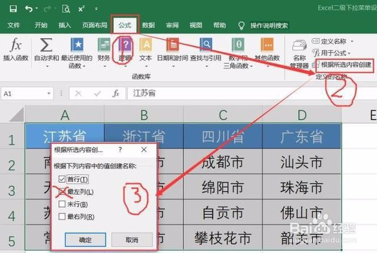This screenshot has height=253, width=377.
Task: Open the 名称管理器 icon
Action: pyautogui.click(x=299, y=45)
